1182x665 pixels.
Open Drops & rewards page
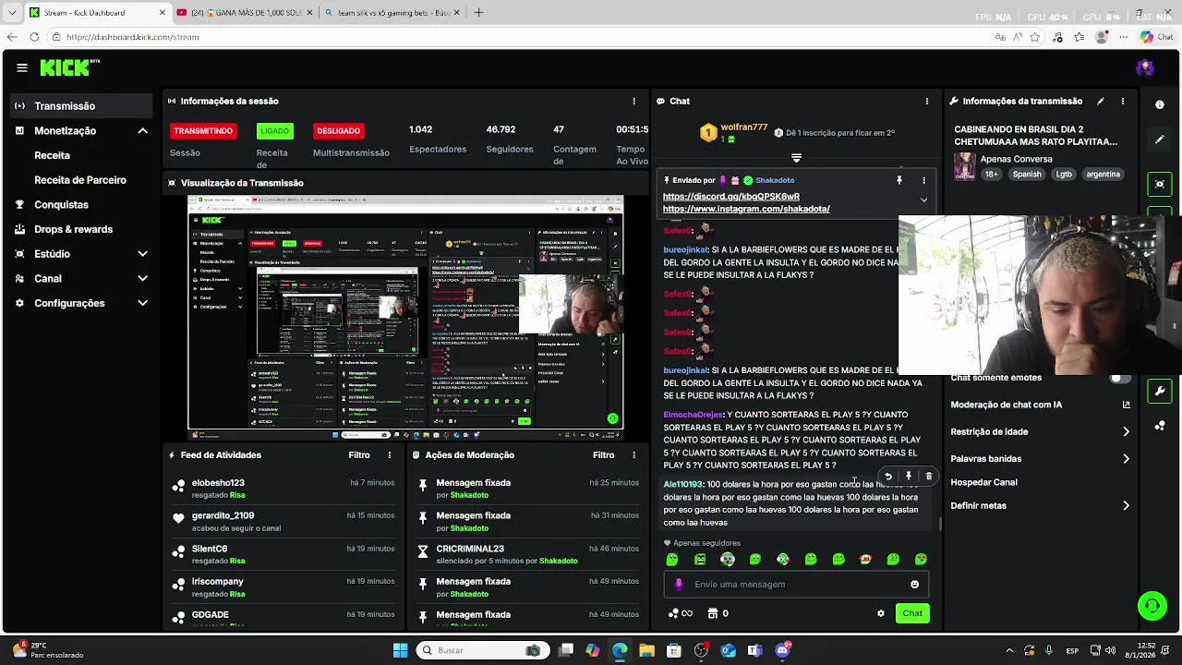point(73,229)
